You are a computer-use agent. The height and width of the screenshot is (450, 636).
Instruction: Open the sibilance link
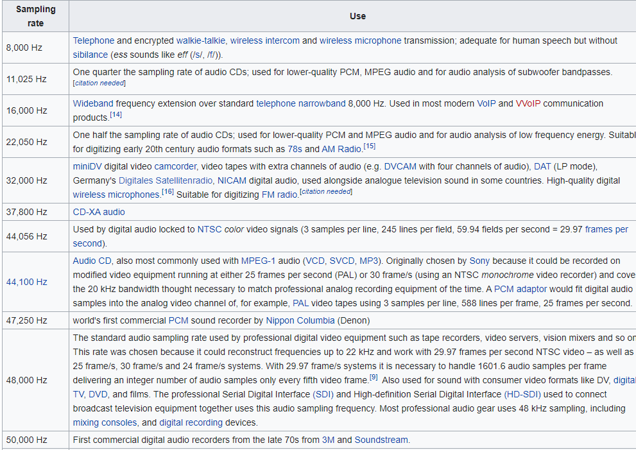(x=90, y=55)
